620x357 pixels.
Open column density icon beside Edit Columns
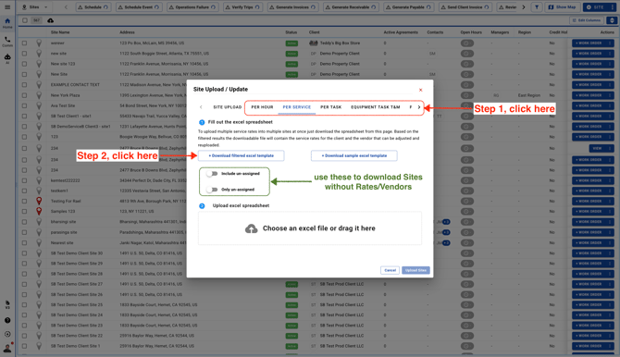[x=612, y=20]
